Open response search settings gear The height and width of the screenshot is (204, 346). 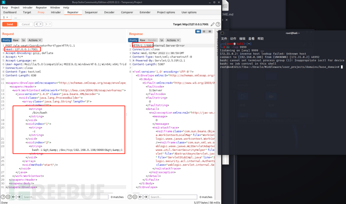[x=134, y=197]
